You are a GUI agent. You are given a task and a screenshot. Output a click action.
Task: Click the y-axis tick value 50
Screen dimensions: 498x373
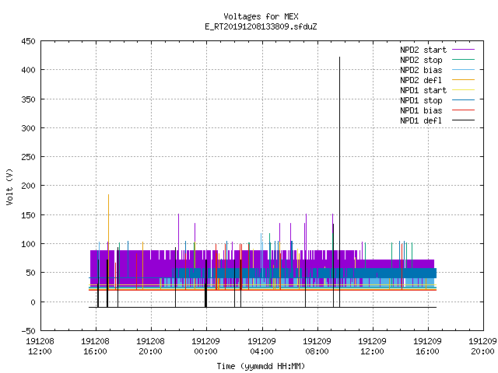coord(30,273)
